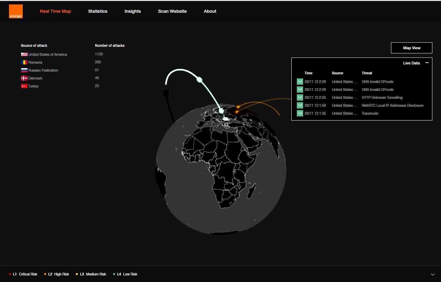Image resolution: width=441 pixels, height=282 pixels.
Task: Open the Statistics tab
Action: [x=98, y=11]
